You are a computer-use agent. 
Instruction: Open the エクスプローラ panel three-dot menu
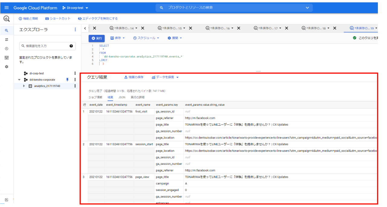pos(75,30)
